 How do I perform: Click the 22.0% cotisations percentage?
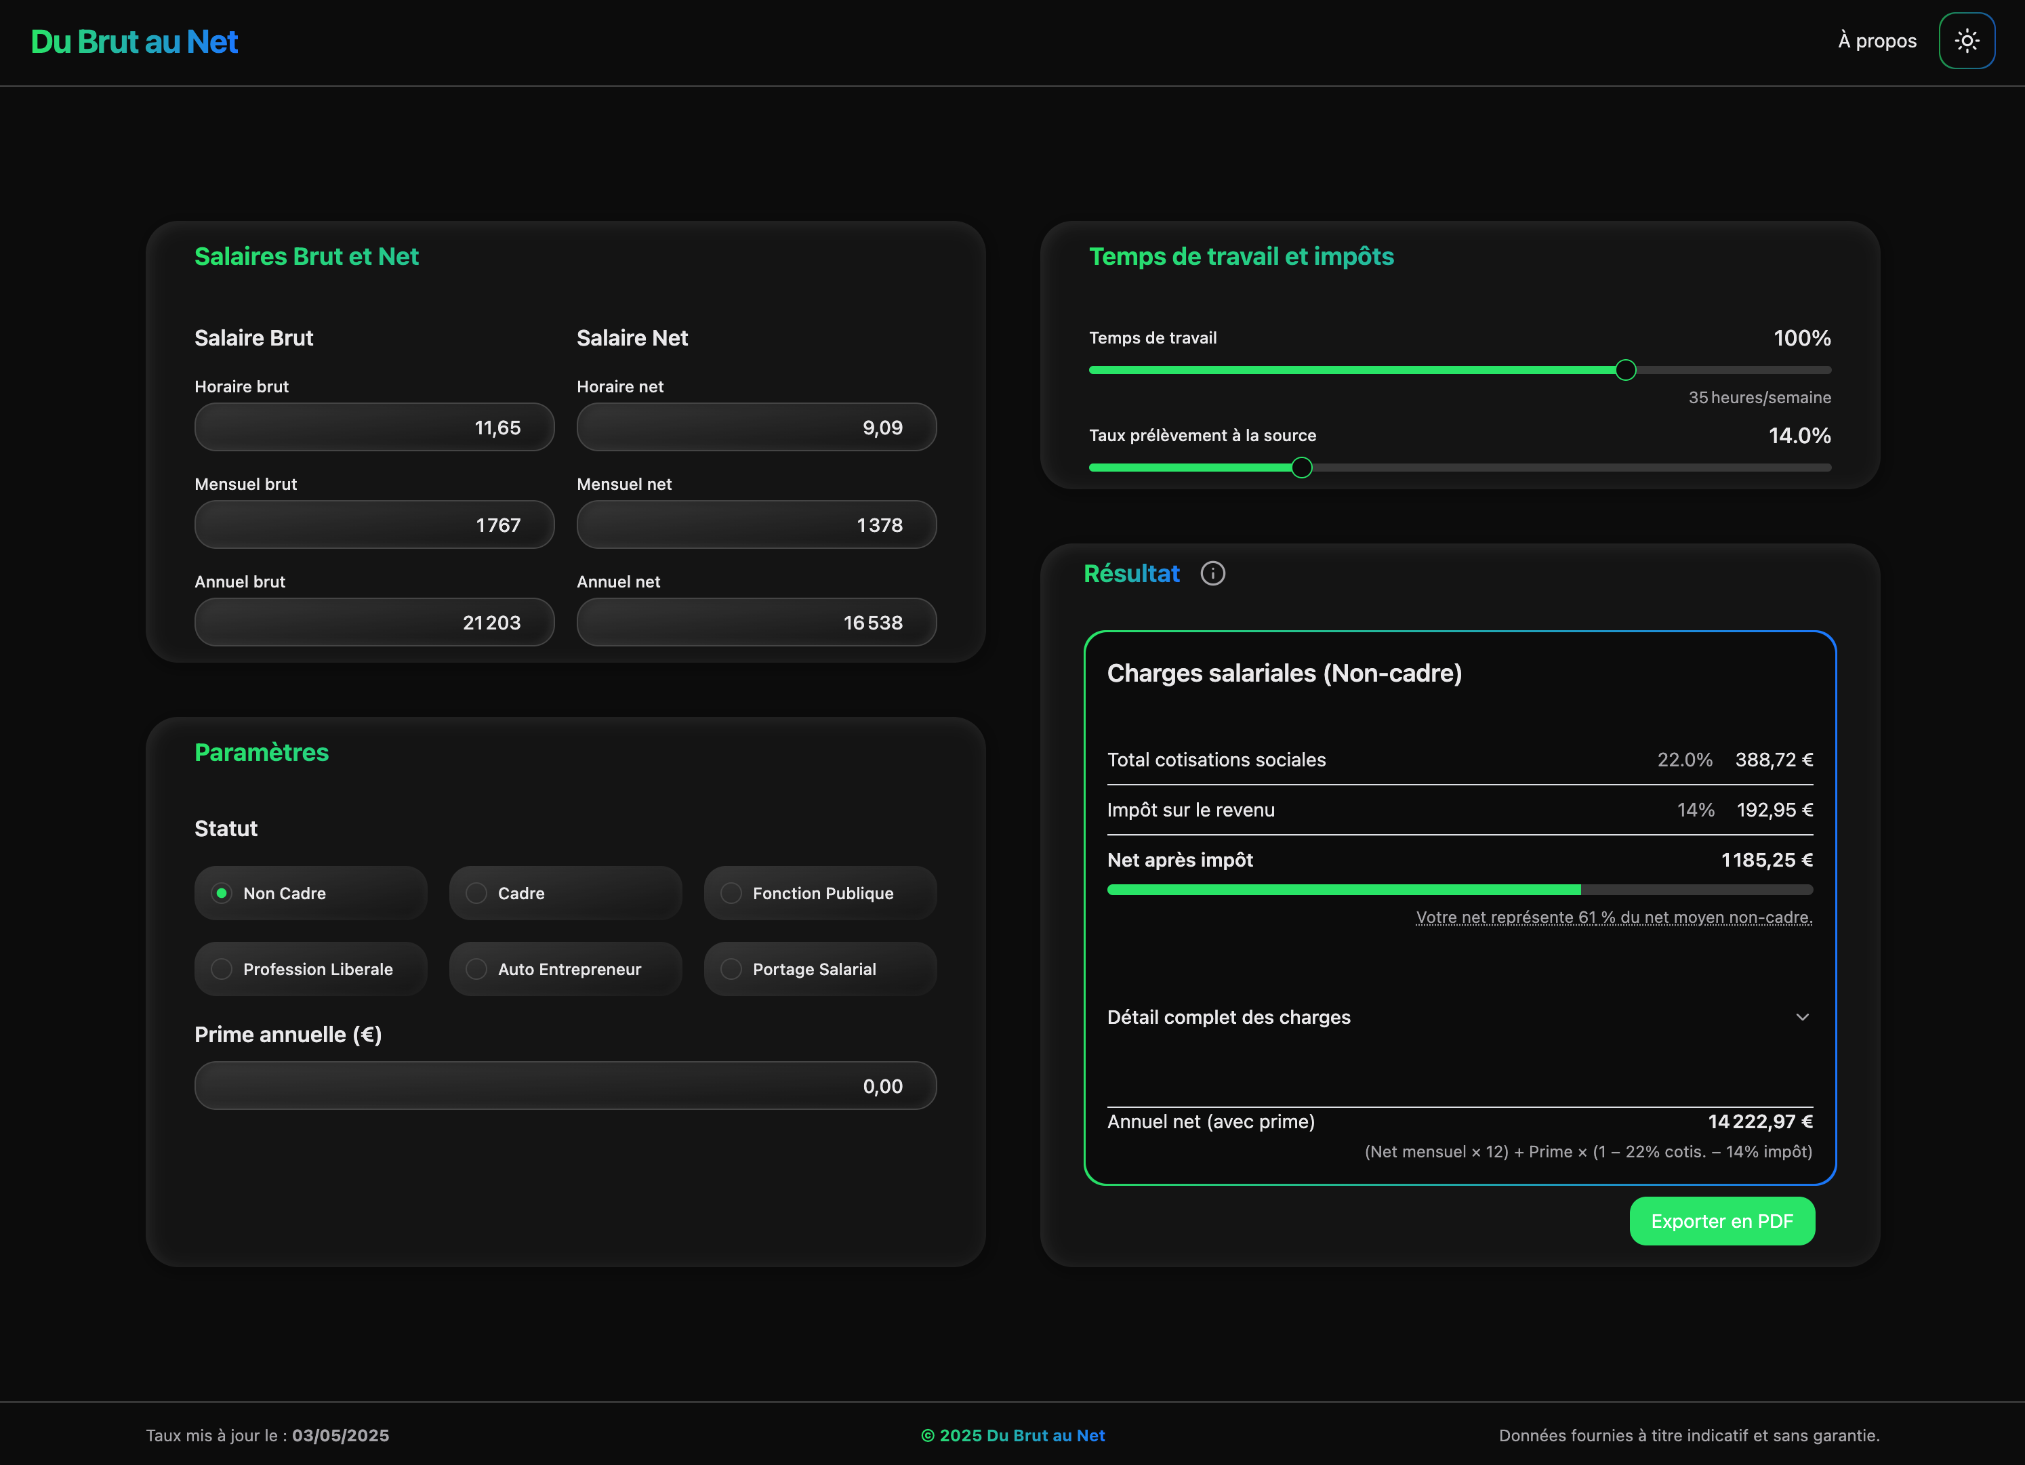pos(1684,760)
